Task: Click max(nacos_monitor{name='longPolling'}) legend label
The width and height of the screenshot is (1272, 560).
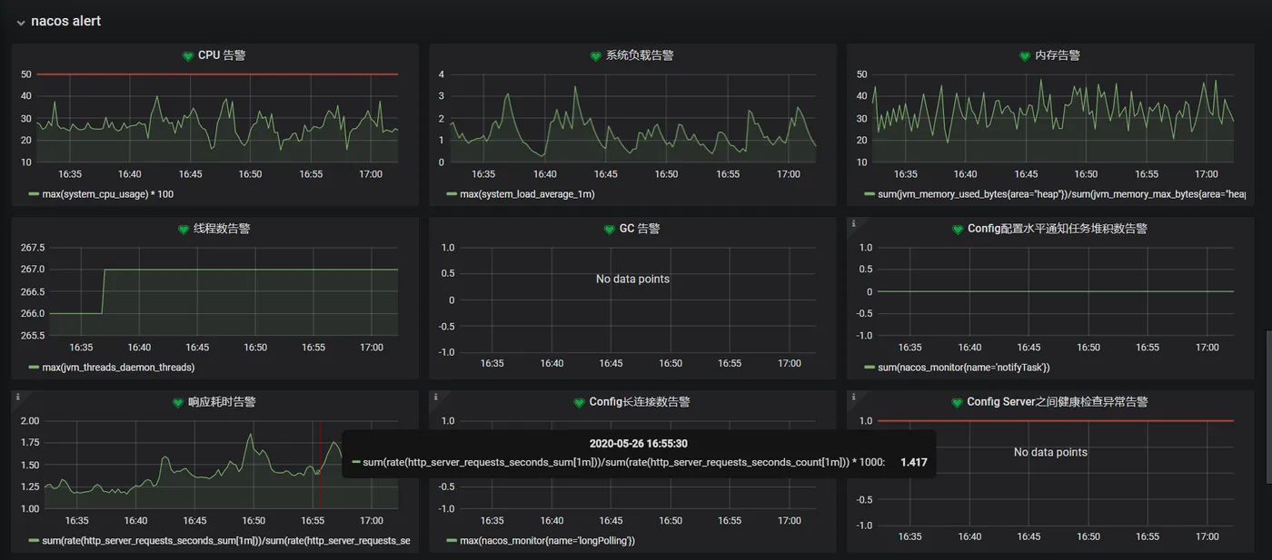Action: click(x=548, y=541)
